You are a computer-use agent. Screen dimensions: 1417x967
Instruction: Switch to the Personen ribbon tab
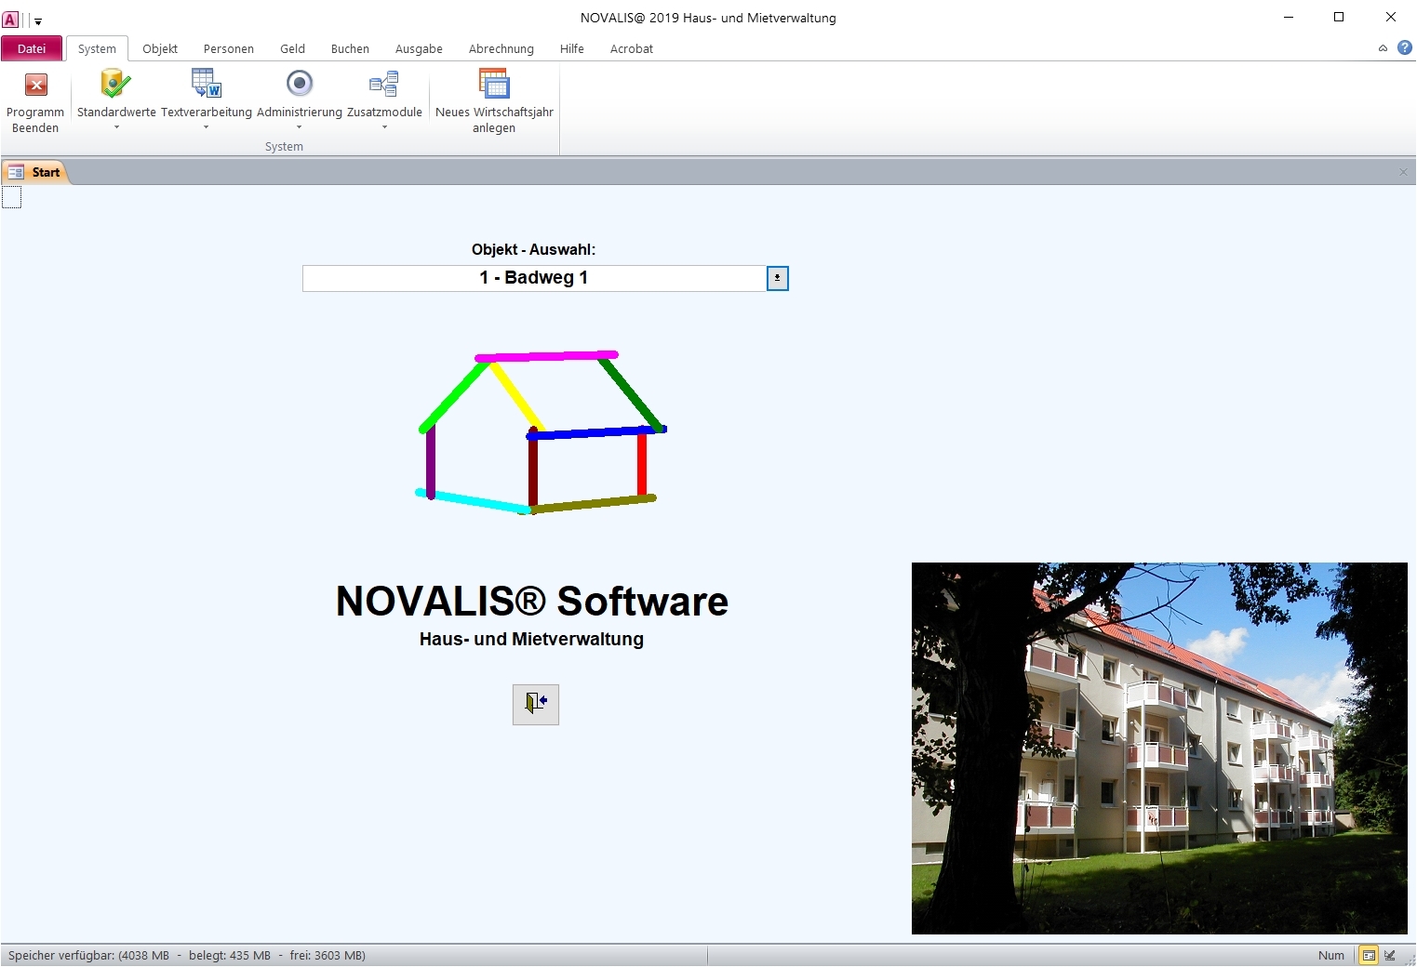(229, 48)
